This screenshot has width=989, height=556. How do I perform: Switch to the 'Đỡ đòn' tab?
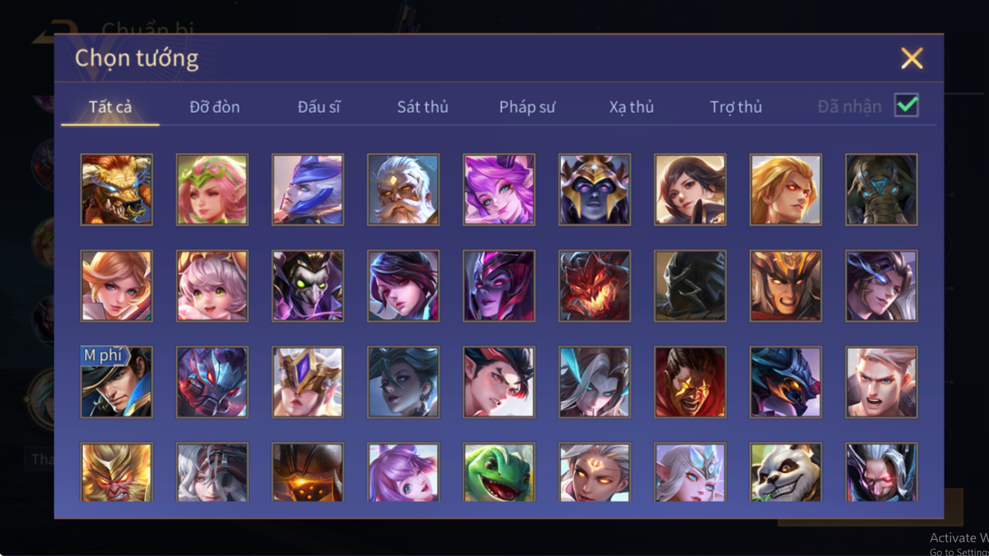tap(214, 106)
